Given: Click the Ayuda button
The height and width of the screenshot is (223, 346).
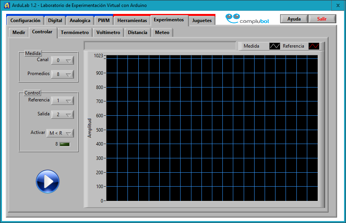Looking at the screenshot, I should coord(294,19).
